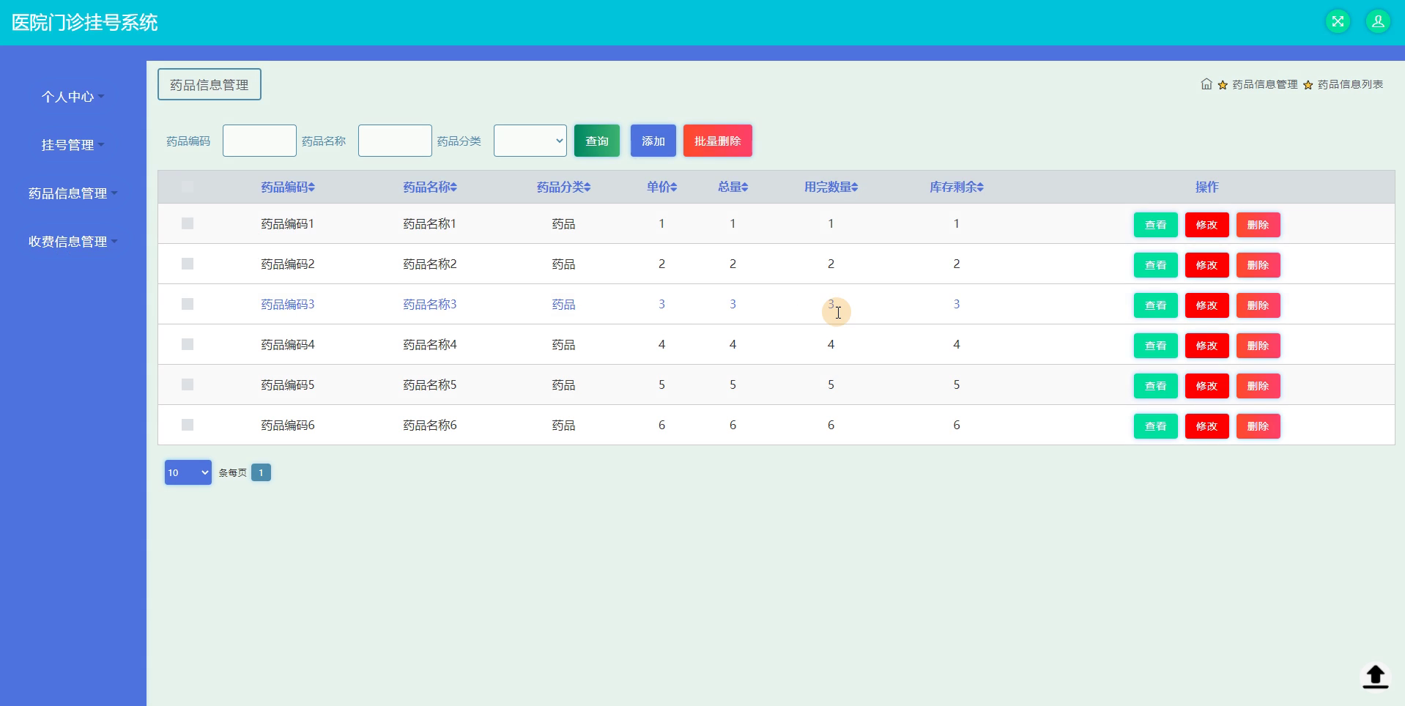Click 删除 for 药品编码5 row

[x=1258, y=386]
